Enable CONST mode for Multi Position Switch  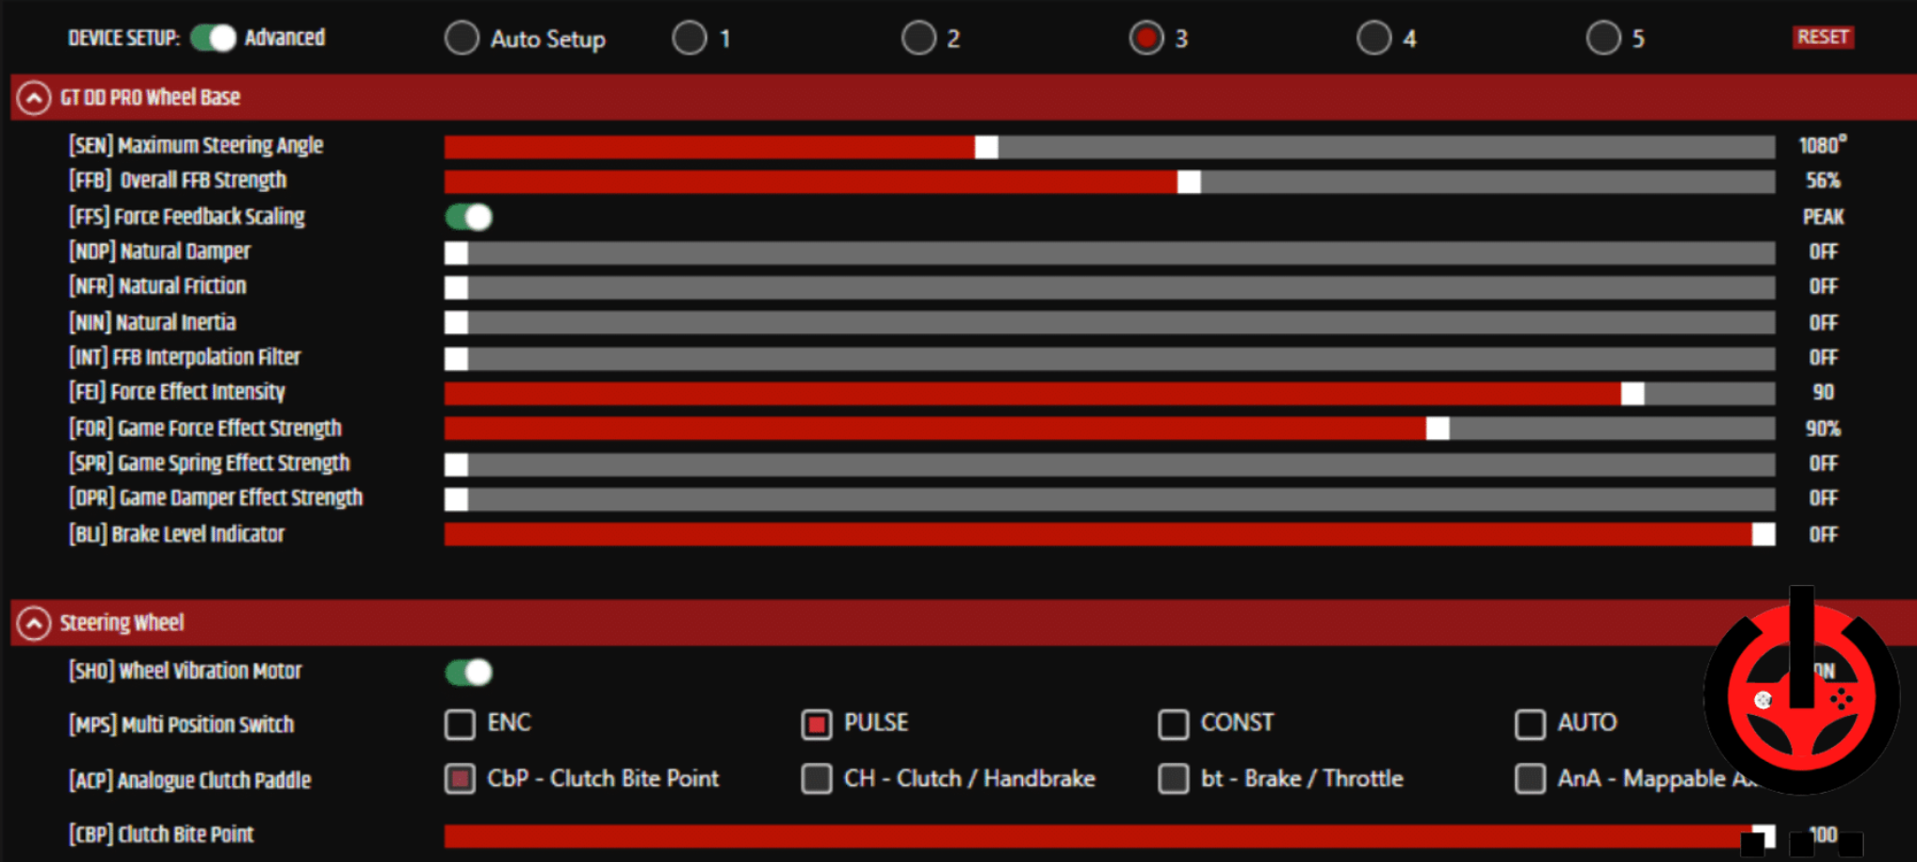(x=1173, y=723)
